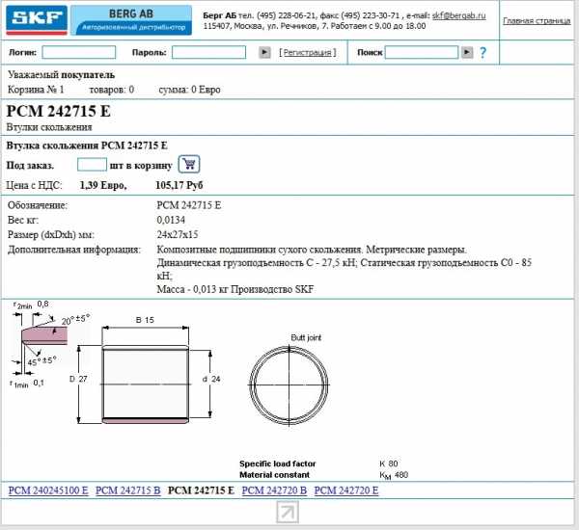Open the Главная страница link
Screen dimensions: 579x530
click(x=537, y=19)
